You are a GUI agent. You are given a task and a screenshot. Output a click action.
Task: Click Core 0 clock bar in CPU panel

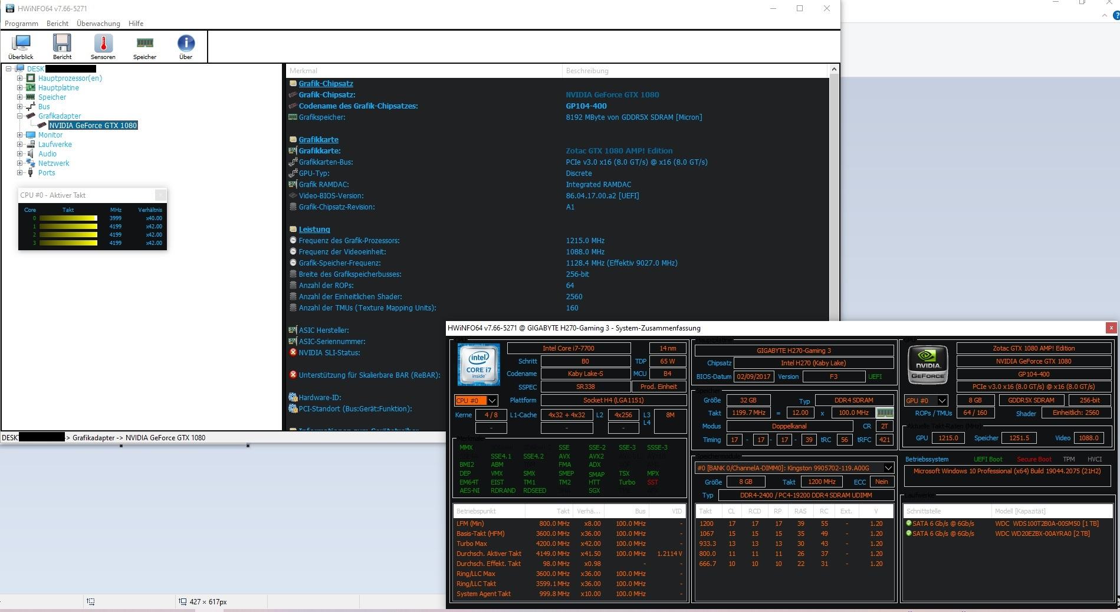[x=68, y=218]
